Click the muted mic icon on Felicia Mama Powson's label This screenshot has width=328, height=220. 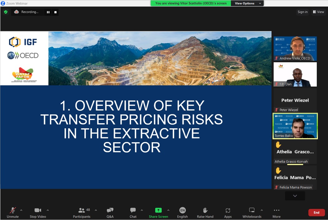(x=277, y=187)
